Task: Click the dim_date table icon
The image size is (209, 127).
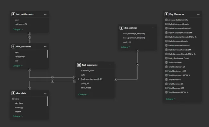Action: 13,93
